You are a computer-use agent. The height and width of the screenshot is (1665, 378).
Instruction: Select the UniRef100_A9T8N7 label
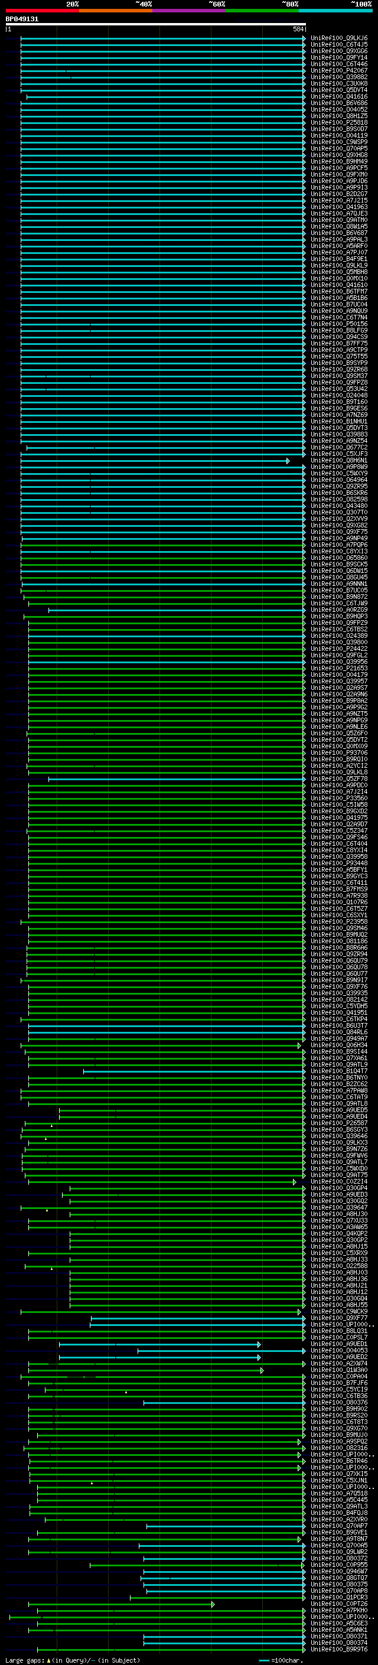[x=338, y=1539]
